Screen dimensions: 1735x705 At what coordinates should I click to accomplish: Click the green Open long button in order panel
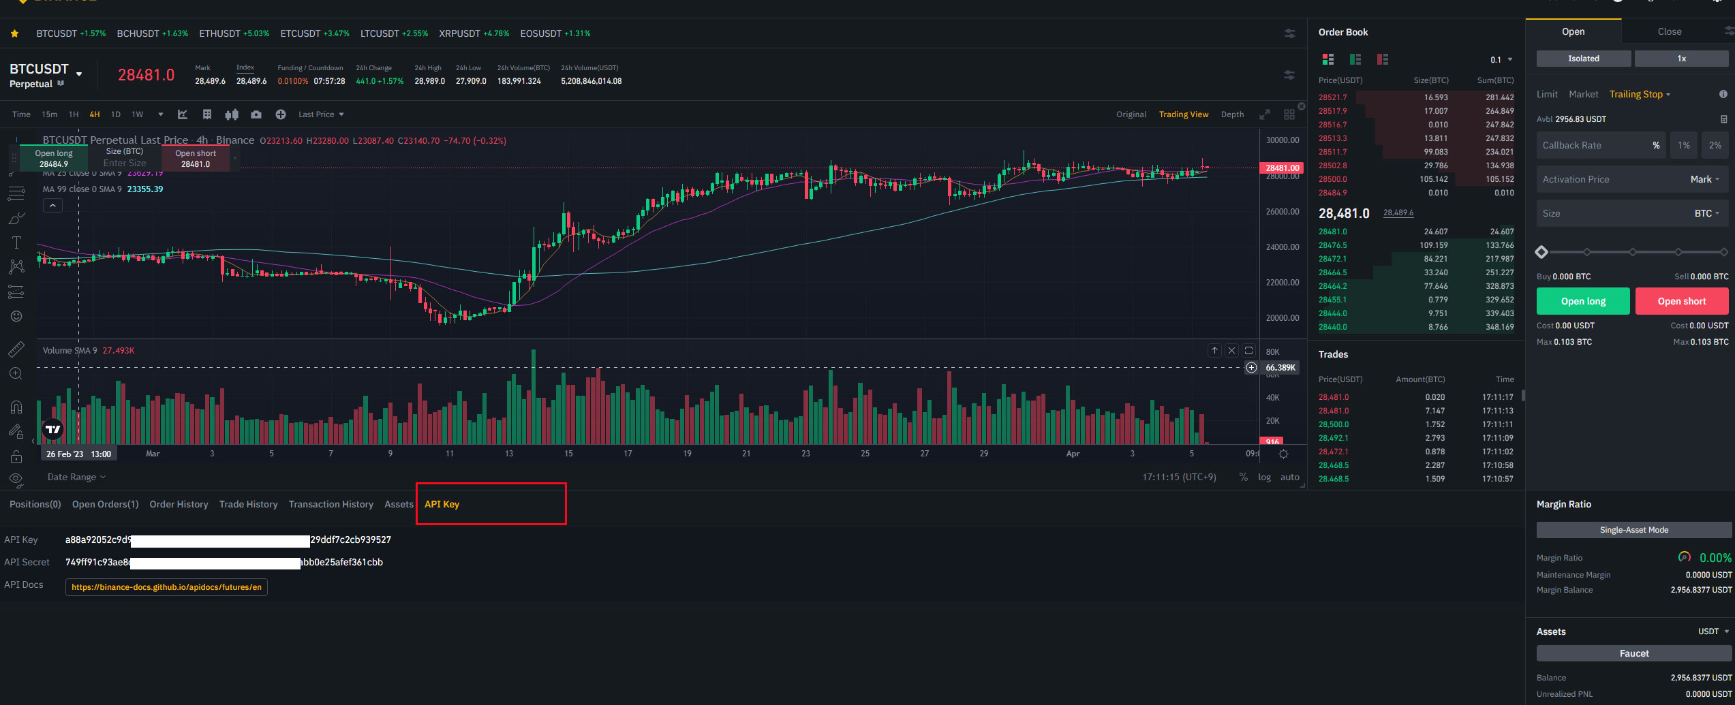tap(1583, 301)
